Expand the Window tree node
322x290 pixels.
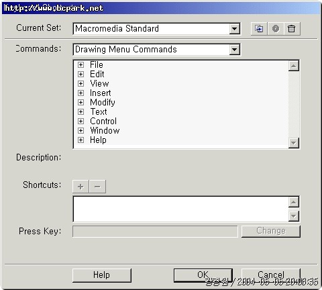[x=80, y=131]
